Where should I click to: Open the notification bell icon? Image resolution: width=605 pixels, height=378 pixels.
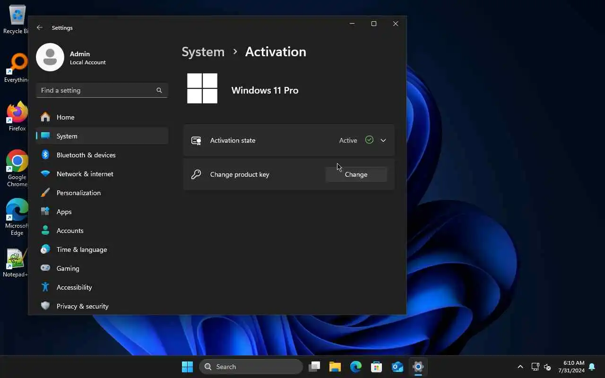(592, 367)
